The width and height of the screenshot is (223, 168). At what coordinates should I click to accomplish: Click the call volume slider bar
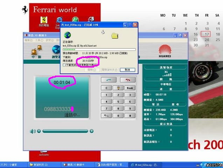tap(65, 131)
